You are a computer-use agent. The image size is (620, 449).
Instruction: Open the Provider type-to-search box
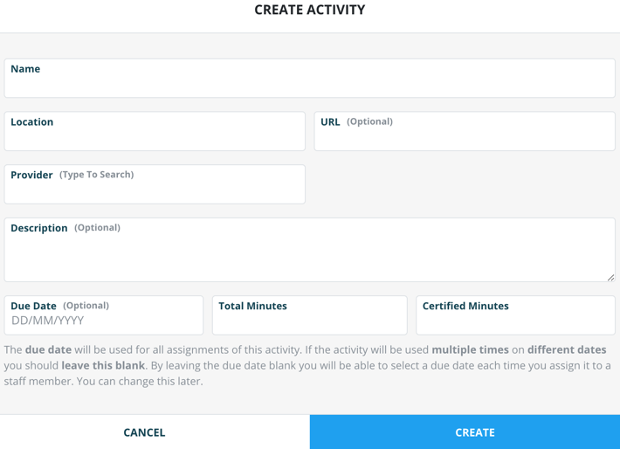(155, 191)
